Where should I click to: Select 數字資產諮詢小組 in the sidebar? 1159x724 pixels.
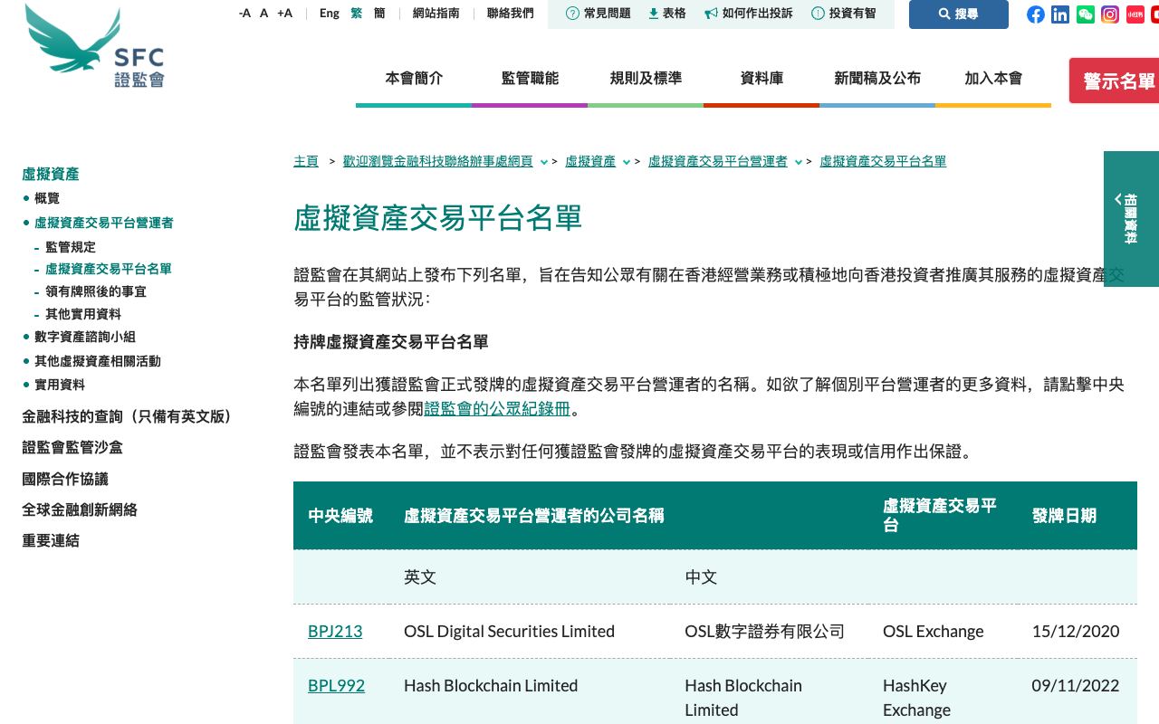(x=85, y=337)
